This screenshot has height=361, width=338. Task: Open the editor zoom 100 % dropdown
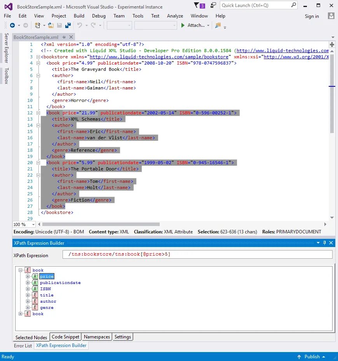coord(33,224)
